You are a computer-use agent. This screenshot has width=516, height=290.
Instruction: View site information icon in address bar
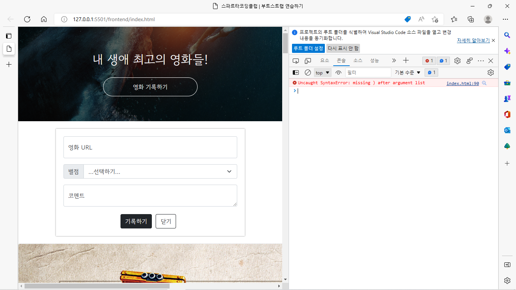(64, 19)
